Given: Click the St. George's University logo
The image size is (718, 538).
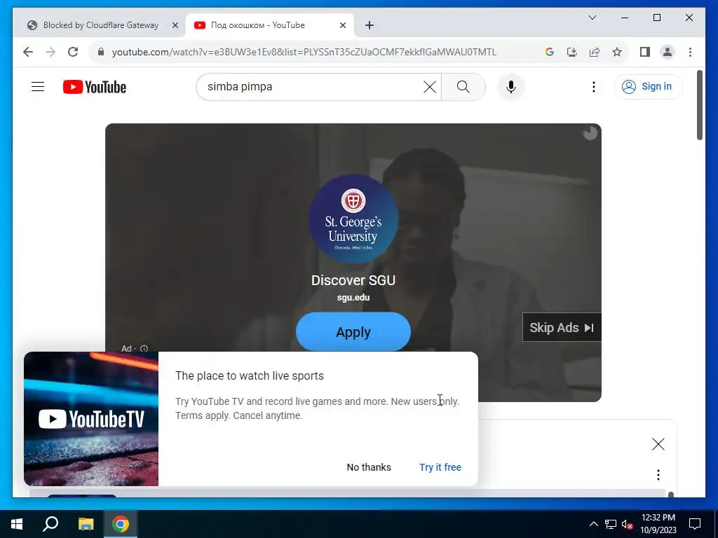Looking at the screenshot, I should click(353, 219).
